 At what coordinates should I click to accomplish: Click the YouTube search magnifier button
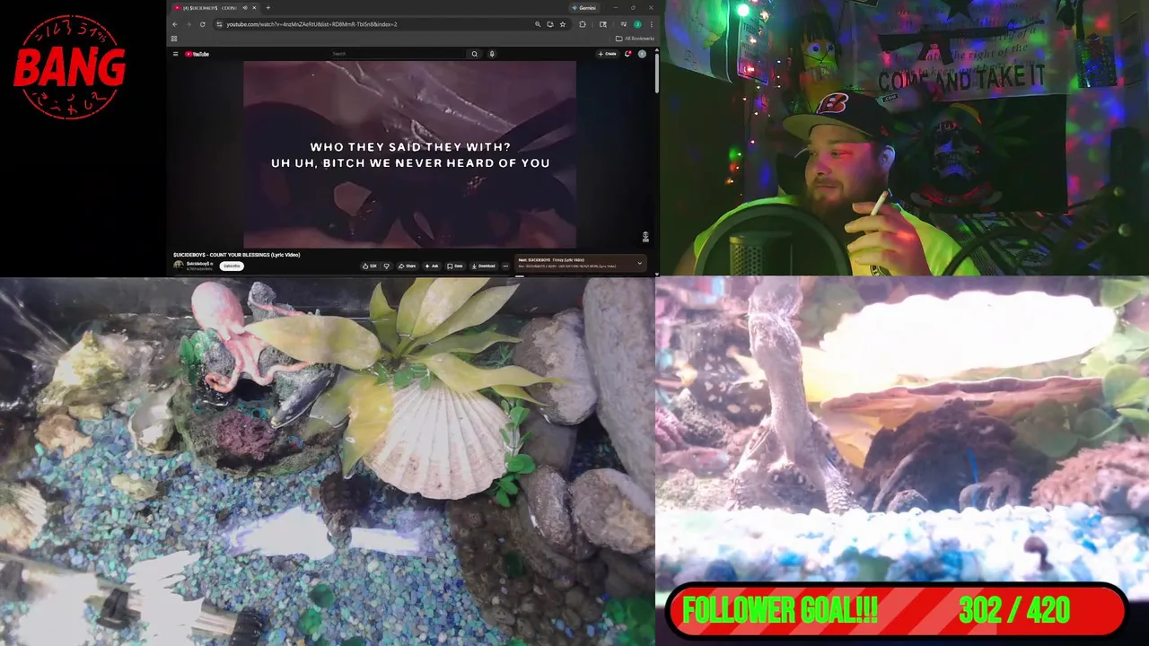coord(475,54)
